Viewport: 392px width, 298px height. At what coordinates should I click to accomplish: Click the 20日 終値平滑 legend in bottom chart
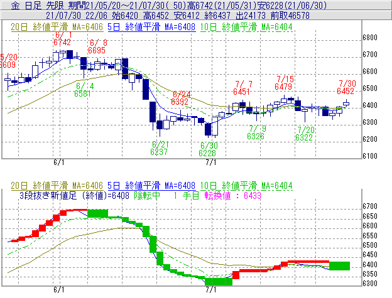[x=57, y=186]
